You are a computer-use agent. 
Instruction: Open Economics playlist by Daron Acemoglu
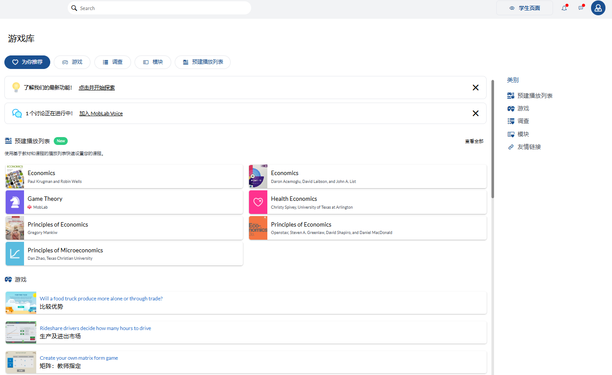(367, 177)
